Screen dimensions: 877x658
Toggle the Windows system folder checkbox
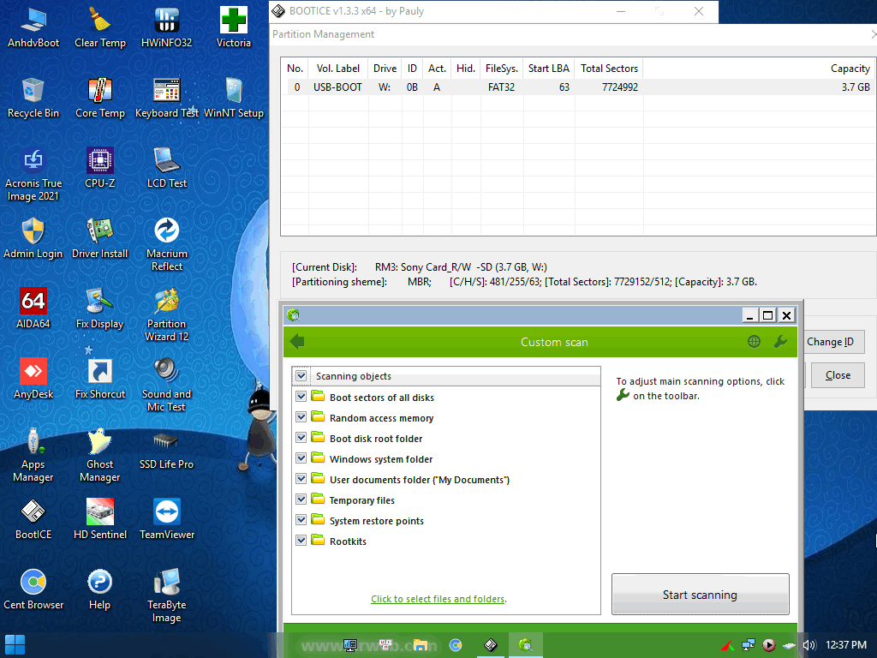[x=301, y=459]
